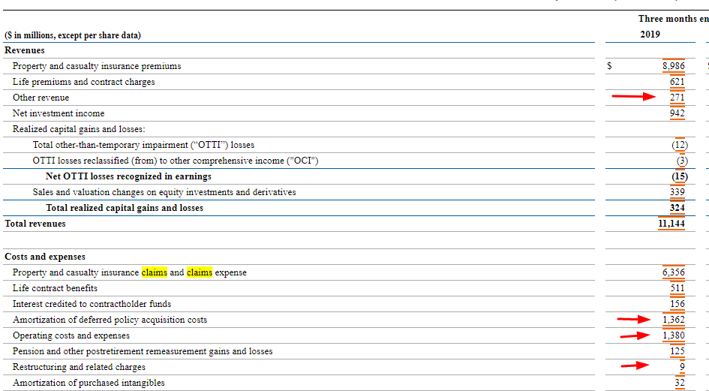Image resolution: width=709 pixels, height=391 pixels.
Task: Click the Total OTTI losses value (12)
Action: click(680, 146)
